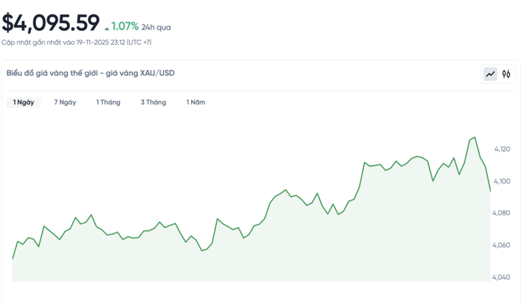Image resolution: width=524 pixels, height=305 pixels.
Task: Switch to the candlestick chart icon
Action: coord(506,74)
